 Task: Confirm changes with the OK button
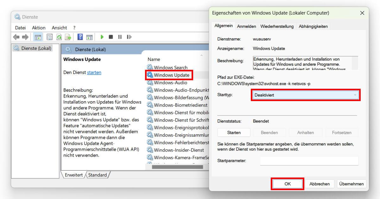(287, 184)
